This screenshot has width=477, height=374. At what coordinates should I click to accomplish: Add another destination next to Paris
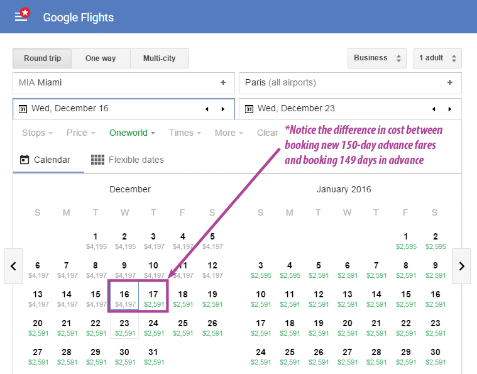pos(450,82)
